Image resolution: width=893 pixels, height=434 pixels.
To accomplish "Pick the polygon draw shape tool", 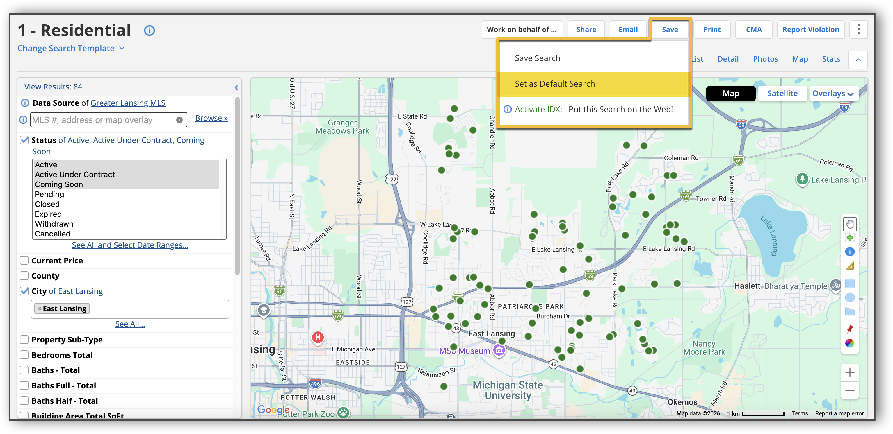I will pyautogui.click(x=849, y=311).
